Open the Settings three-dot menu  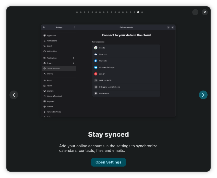74,27
